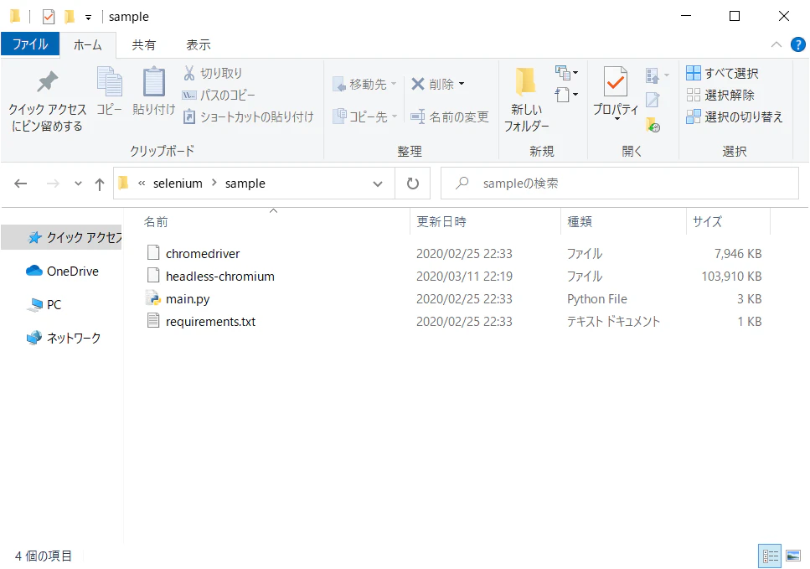Image resolution: width=810 pixels, height=569 pixels.
Task: Click the Delete (削除) X icon
Action: (x=417, y=84)
